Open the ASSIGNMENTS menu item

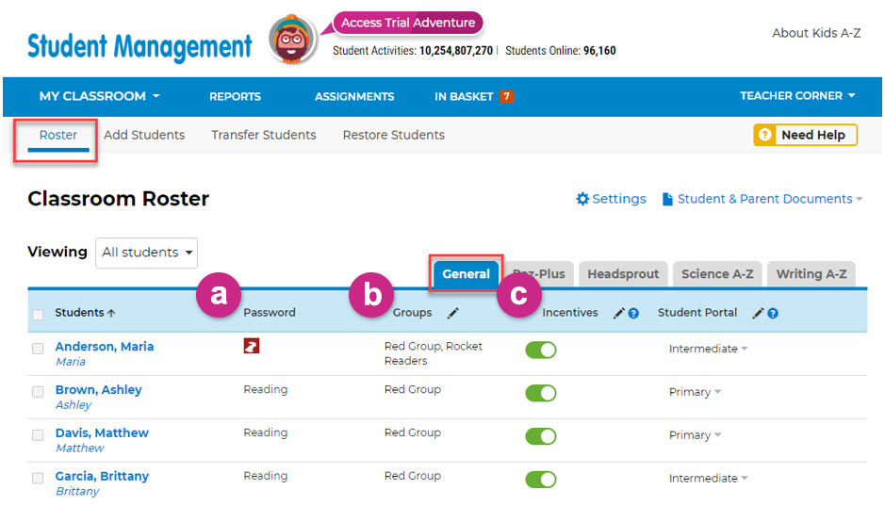[x=354, y=96]
